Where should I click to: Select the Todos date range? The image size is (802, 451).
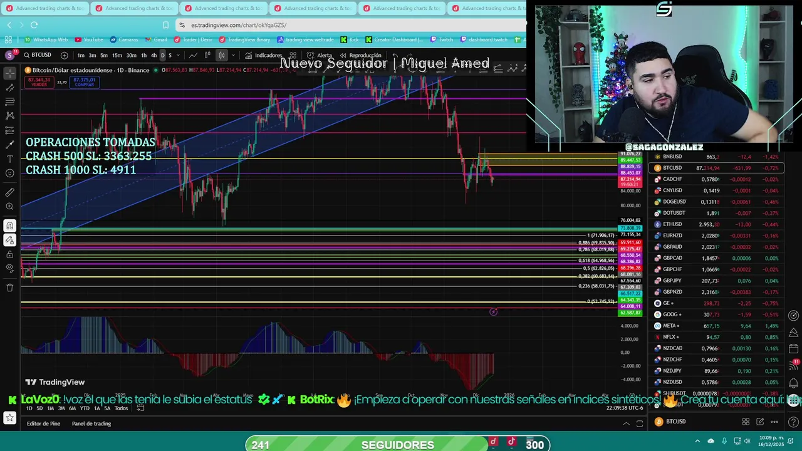pyautogui.click(x=121, y=408)
